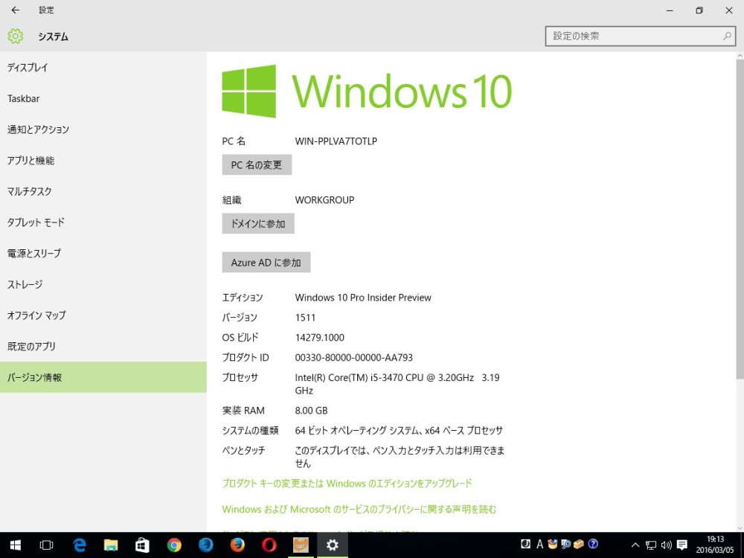Screen dimensions: 744x558
Task: Expand hidden system tray icons
Action: click(x=635, y=545)
